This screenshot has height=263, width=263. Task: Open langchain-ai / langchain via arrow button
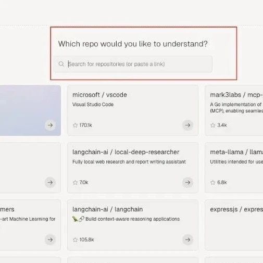[x=187, y=240]
